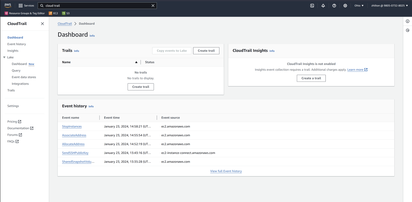Open the EC2 favorite shortcut
The height and width of the screenshot is (202, 412).
click(53, 13)
